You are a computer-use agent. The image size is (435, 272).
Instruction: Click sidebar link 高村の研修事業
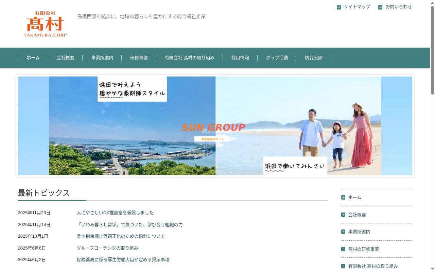tap(364, 249)
